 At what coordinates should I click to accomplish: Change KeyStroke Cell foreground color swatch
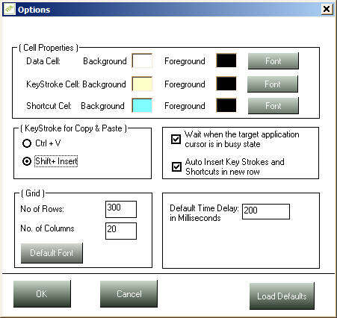(x=226, y=84)
